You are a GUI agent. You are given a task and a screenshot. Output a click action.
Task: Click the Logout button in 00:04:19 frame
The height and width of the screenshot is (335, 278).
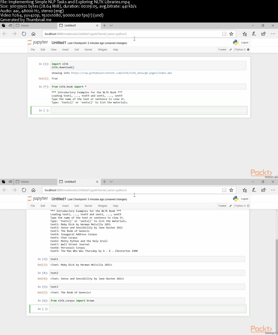point(245,199)
